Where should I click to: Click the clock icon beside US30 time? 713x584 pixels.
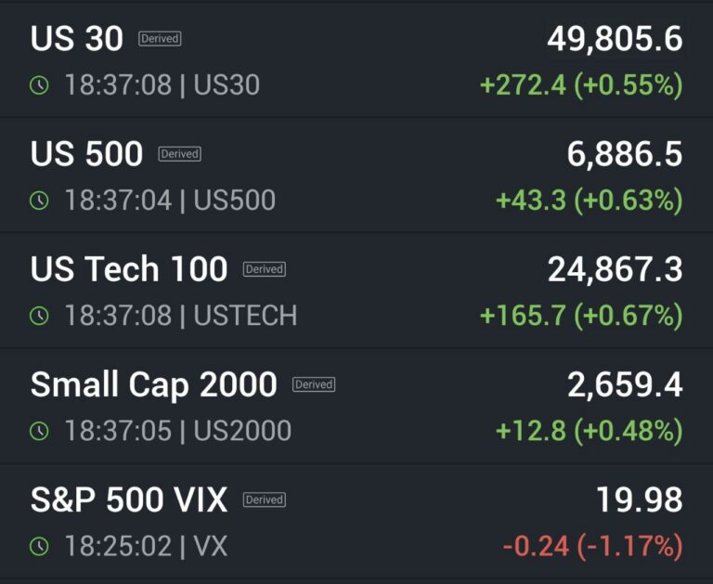pos(39,85)
